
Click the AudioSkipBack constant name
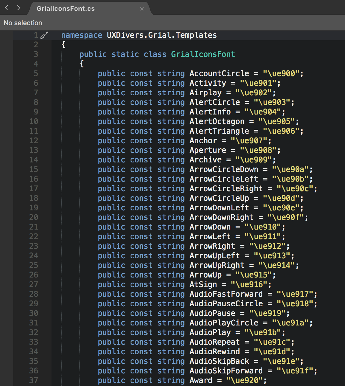pos(219,361)
